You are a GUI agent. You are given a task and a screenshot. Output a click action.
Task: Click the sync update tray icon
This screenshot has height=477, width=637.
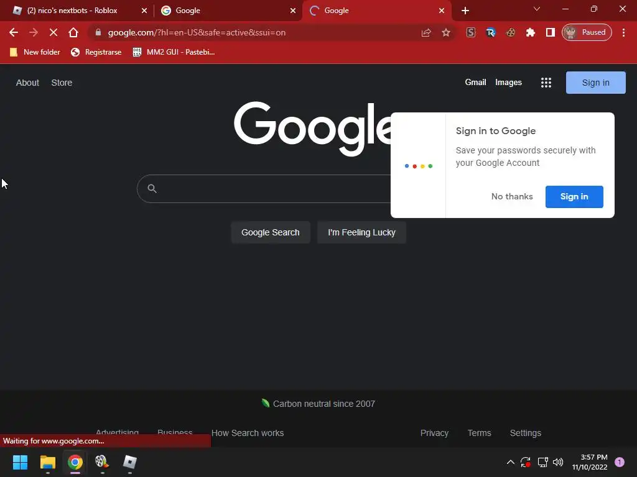(526, 462)
